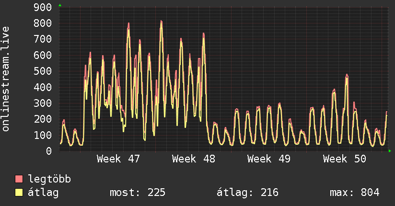Image resolution: width=395 pixels, height=206 pixels.
Task: Click the max: 804 statistic
Action: click(x=355, y=193)
